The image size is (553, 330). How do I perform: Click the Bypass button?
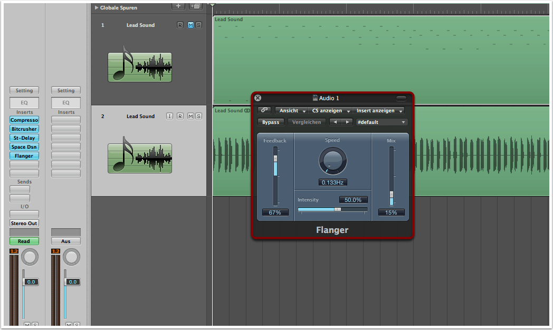click(271, 122)
